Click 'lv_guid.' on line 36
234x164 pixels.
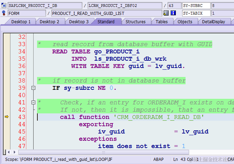coord(170,66)
